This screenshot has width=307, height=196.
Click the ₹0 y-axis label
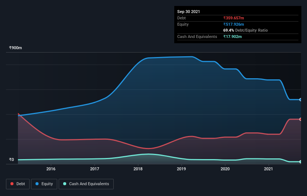(x=12, y=159)
